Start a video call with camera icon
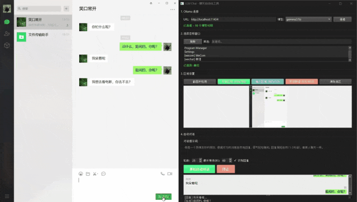The width and height of the screenshot is (357, 202). coord(170,174)
